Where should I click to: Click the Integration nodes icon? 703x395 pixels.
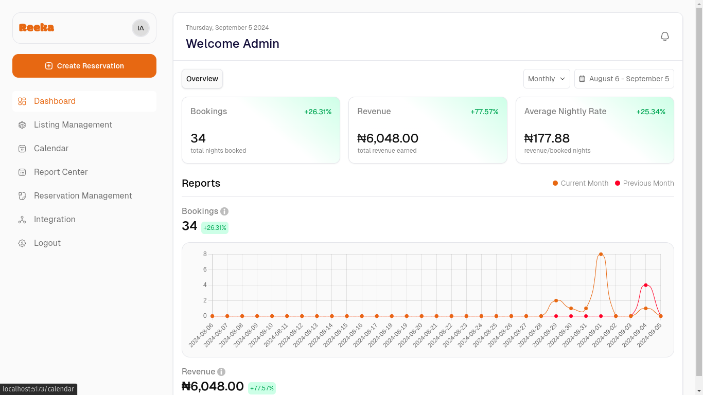22,220
